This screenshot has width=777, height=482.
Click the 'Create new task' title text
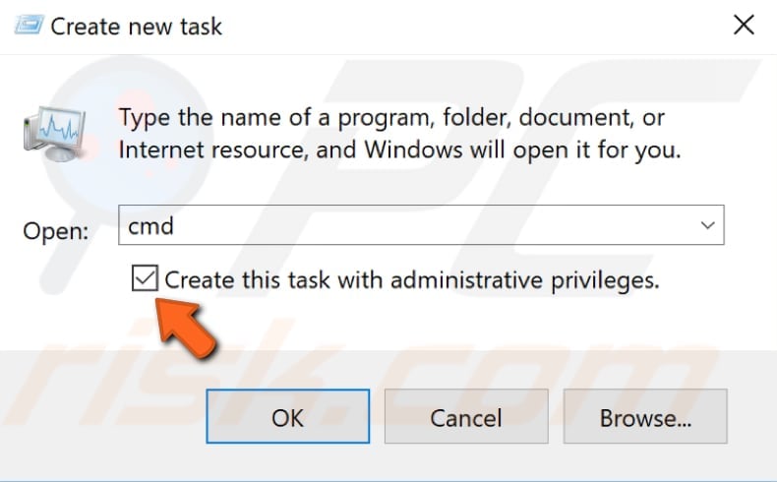(137, 26)
